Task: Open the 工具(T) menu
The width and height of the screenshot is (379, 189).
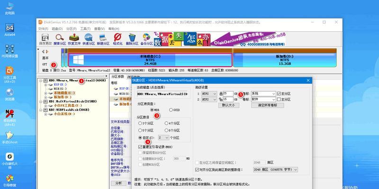Action: (x=85, y=29)
